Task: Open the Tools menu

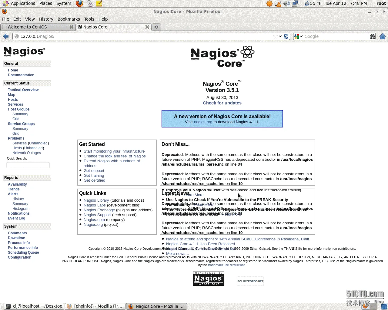Action: 89,19
